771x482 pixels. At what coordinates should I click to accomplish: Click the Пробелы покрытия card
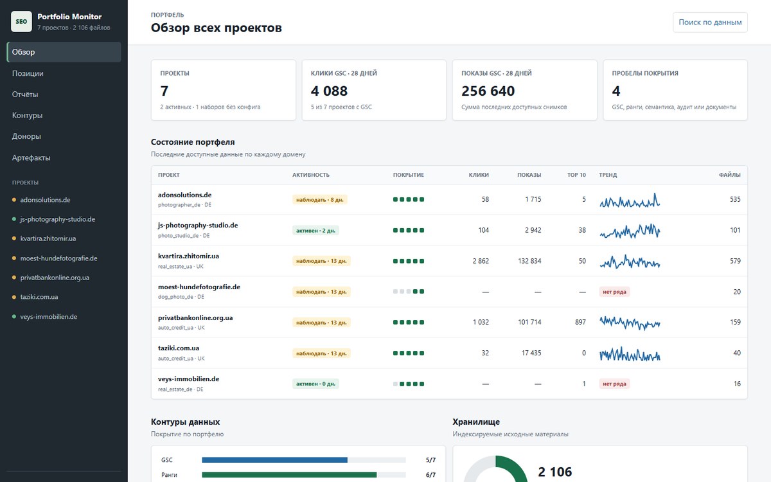click(x=675, y=90)
